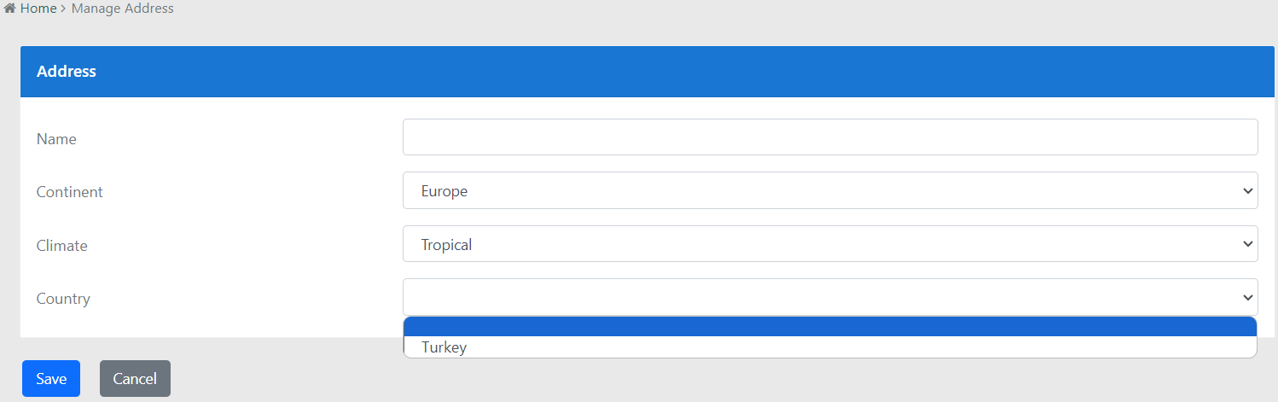This screenshot has width=1278, height=402.
Task: Save the address form
Action: 51,379
